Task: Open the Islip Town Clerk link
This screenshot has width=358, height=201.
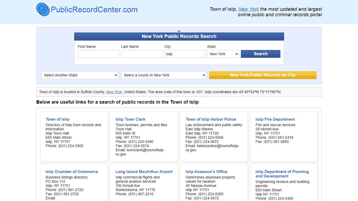Action: [131, 119]
